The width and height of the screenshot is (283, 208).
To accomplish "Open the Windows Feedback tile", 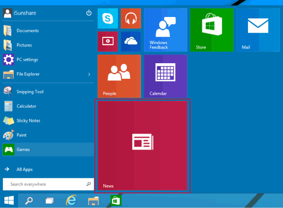I will tap(166, 30).
